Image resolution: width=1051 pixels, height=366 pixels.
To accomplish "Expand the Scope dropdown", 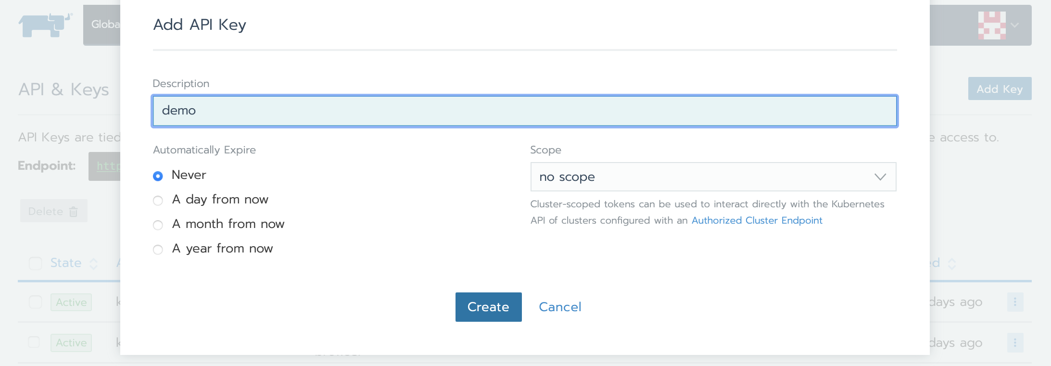I will coord(713,177).
